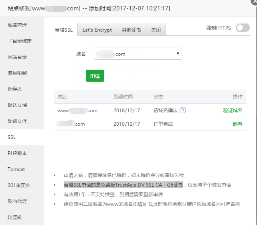This screenshot has width=257, height=225.
Task: Click the 建议使用二级域名 note line
Action: coord(152,204)
